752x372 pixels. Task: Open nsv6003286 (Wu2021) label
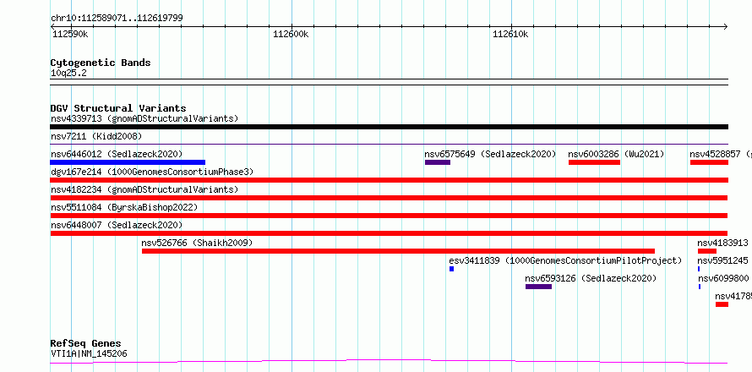coord(616,154)
